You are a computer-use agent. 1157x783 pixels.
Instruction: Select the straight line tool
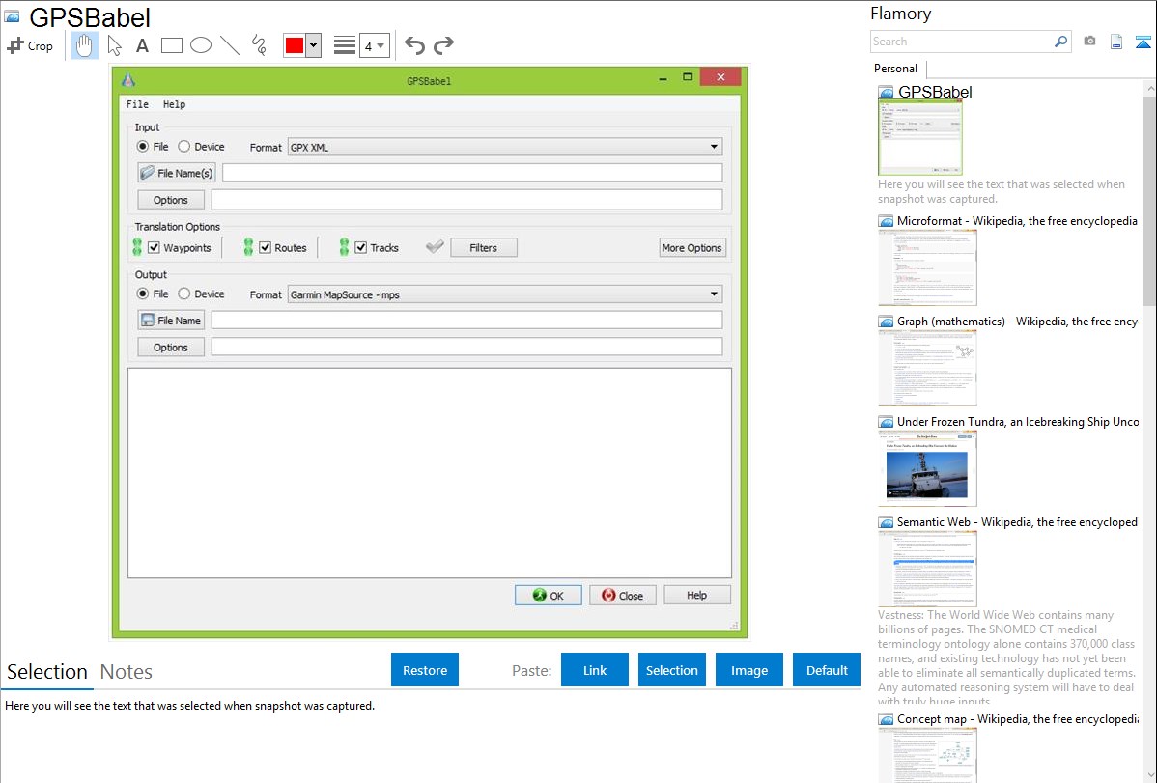230,45
